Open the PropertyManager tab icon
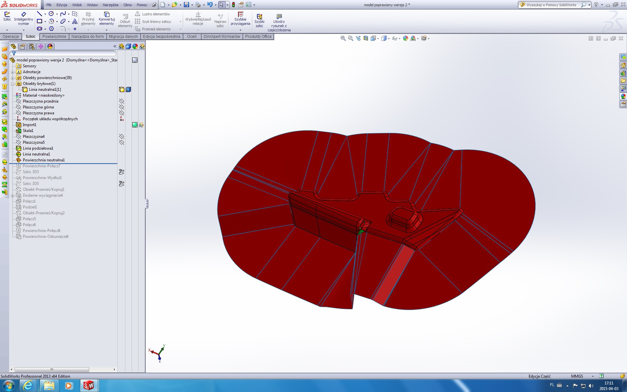Viewport: 627px width, 392px height. [x=23, y=46]
